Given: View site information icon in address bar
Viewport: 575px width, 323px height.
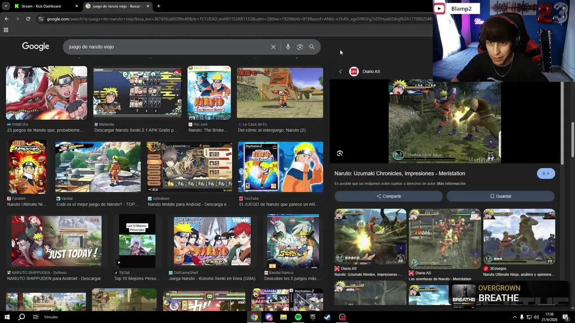Looking at the screenshot, I should tap(41, 19).
